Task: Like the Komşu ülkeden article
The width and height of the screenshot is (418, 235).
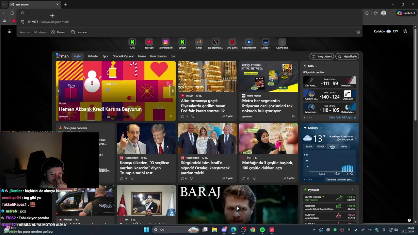Action: coord(121,179)
